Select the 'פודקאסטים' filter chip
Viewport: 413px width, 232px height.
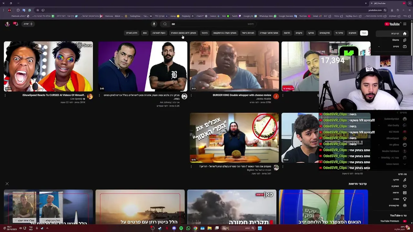325,33
